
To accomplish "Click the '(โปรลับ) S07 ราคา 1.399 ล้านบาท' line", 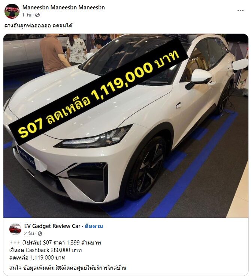I will point(62,243).
